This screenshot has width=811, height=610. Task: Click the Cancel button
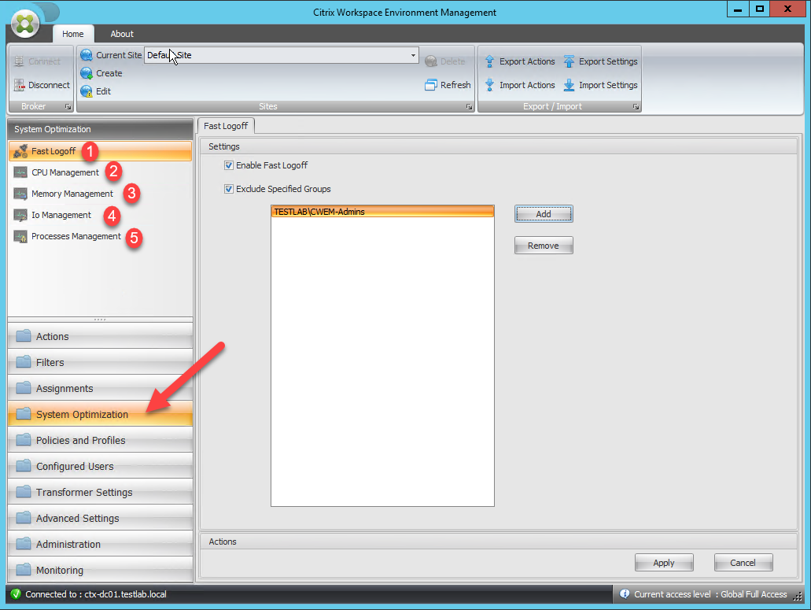coord(743,563)
